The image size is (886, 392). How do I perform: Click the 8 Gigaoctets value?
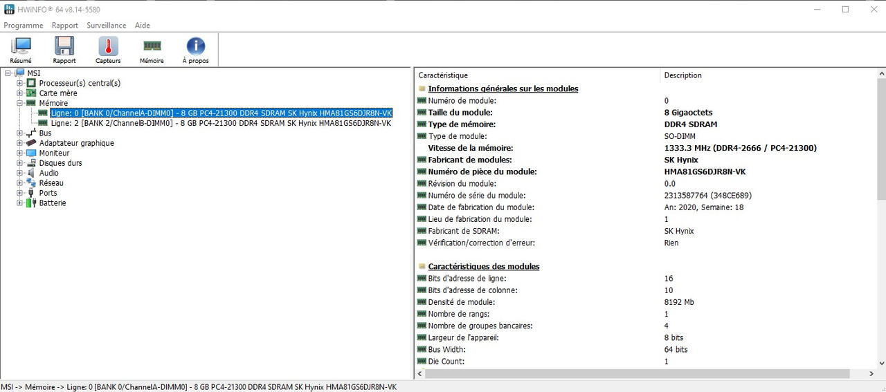(688, 112)
